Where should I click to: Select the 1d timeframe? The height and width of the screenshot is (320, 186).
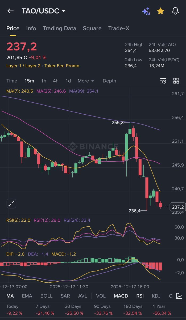pyautogui.click(x=68, y=81)
